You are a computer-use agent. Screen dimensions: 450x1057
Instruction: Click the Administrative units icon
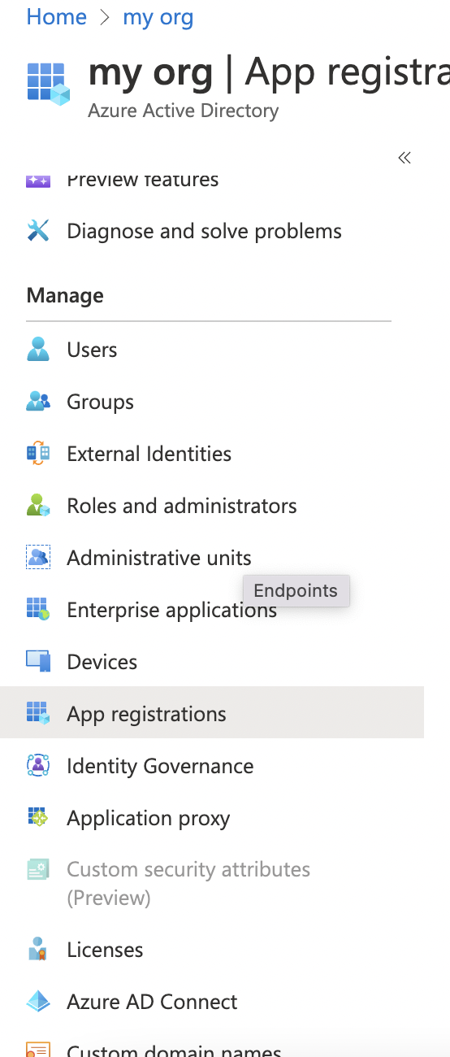click(38, 558)
